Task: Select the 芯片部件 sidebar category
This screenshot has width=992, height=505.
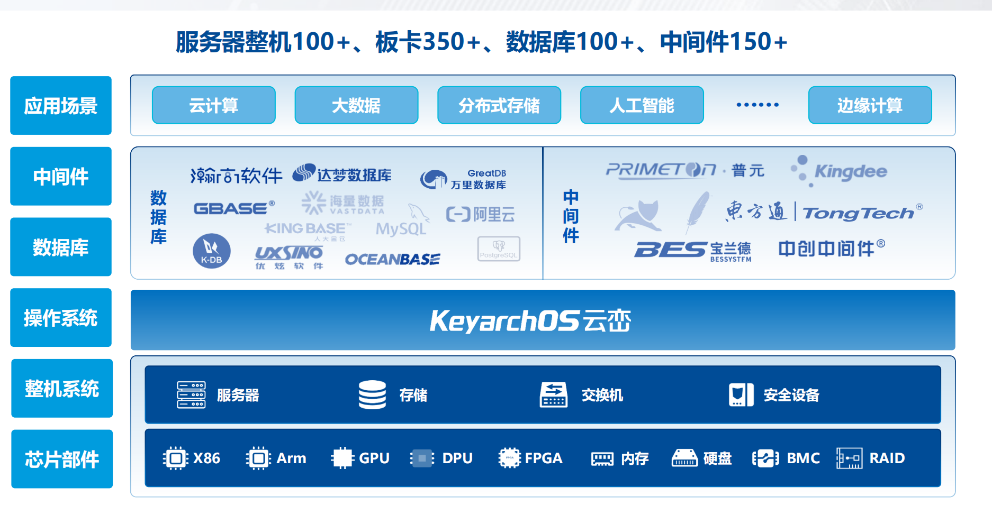Action: (x=61, y=459)
